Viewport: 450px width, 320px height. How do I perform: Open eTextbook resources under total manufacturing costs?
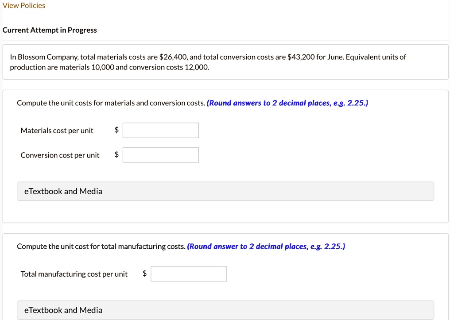(63, 310)
